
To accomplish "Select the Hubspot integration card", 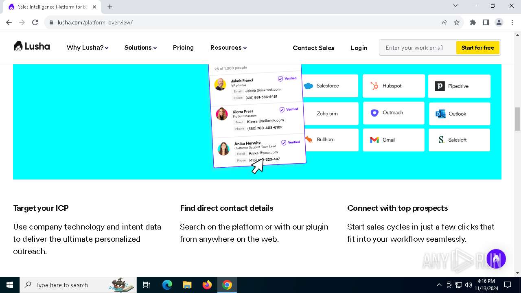I will coord(394,86).
